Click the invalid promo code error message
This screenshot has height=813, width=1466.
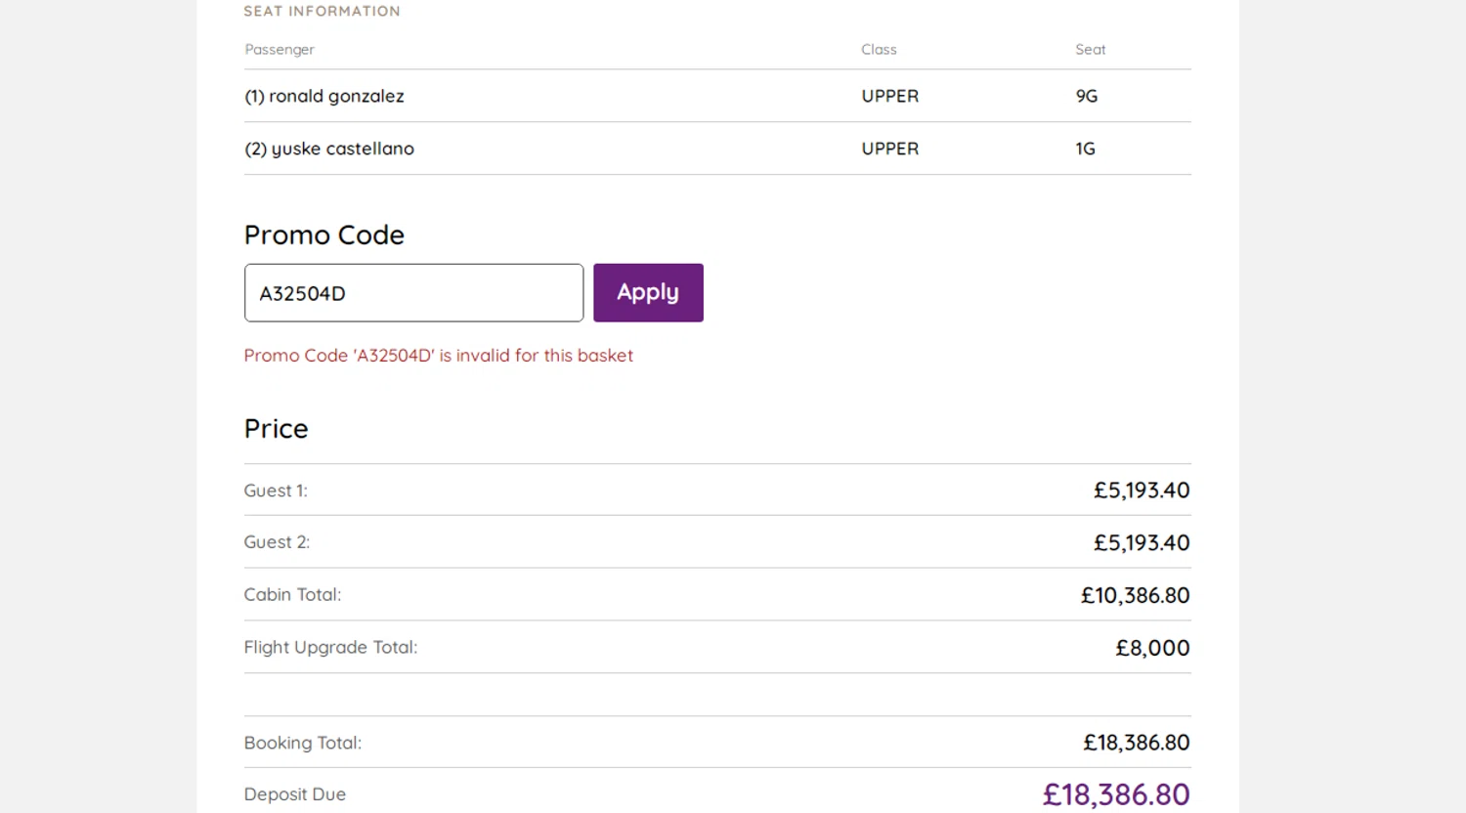[439, 356]
